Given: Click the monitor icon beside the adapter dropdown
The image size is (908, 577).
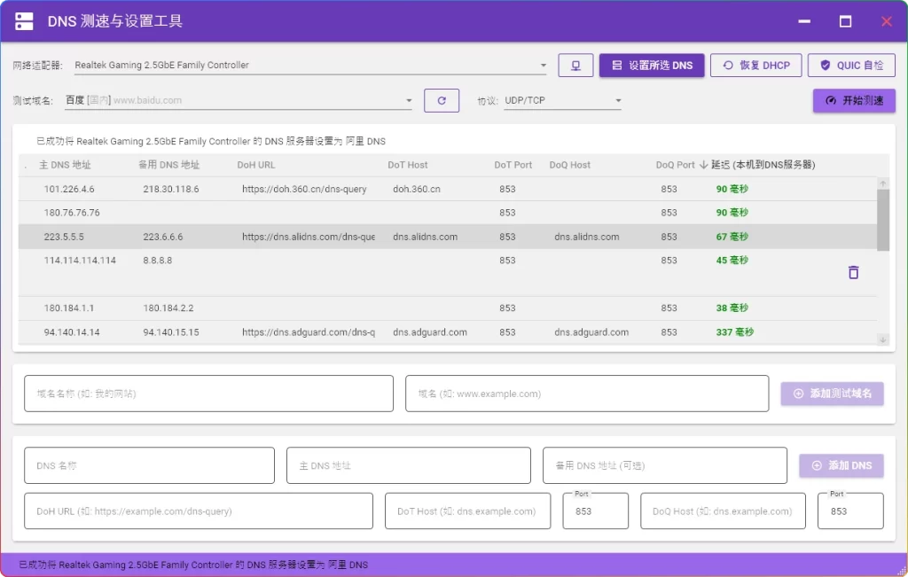Looking at the screenshot, I should pos(575,65).
